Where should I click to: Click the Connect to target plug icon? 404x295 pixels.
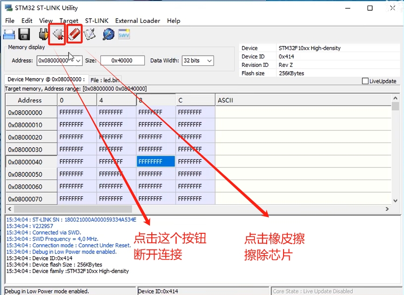click(43, 34)
